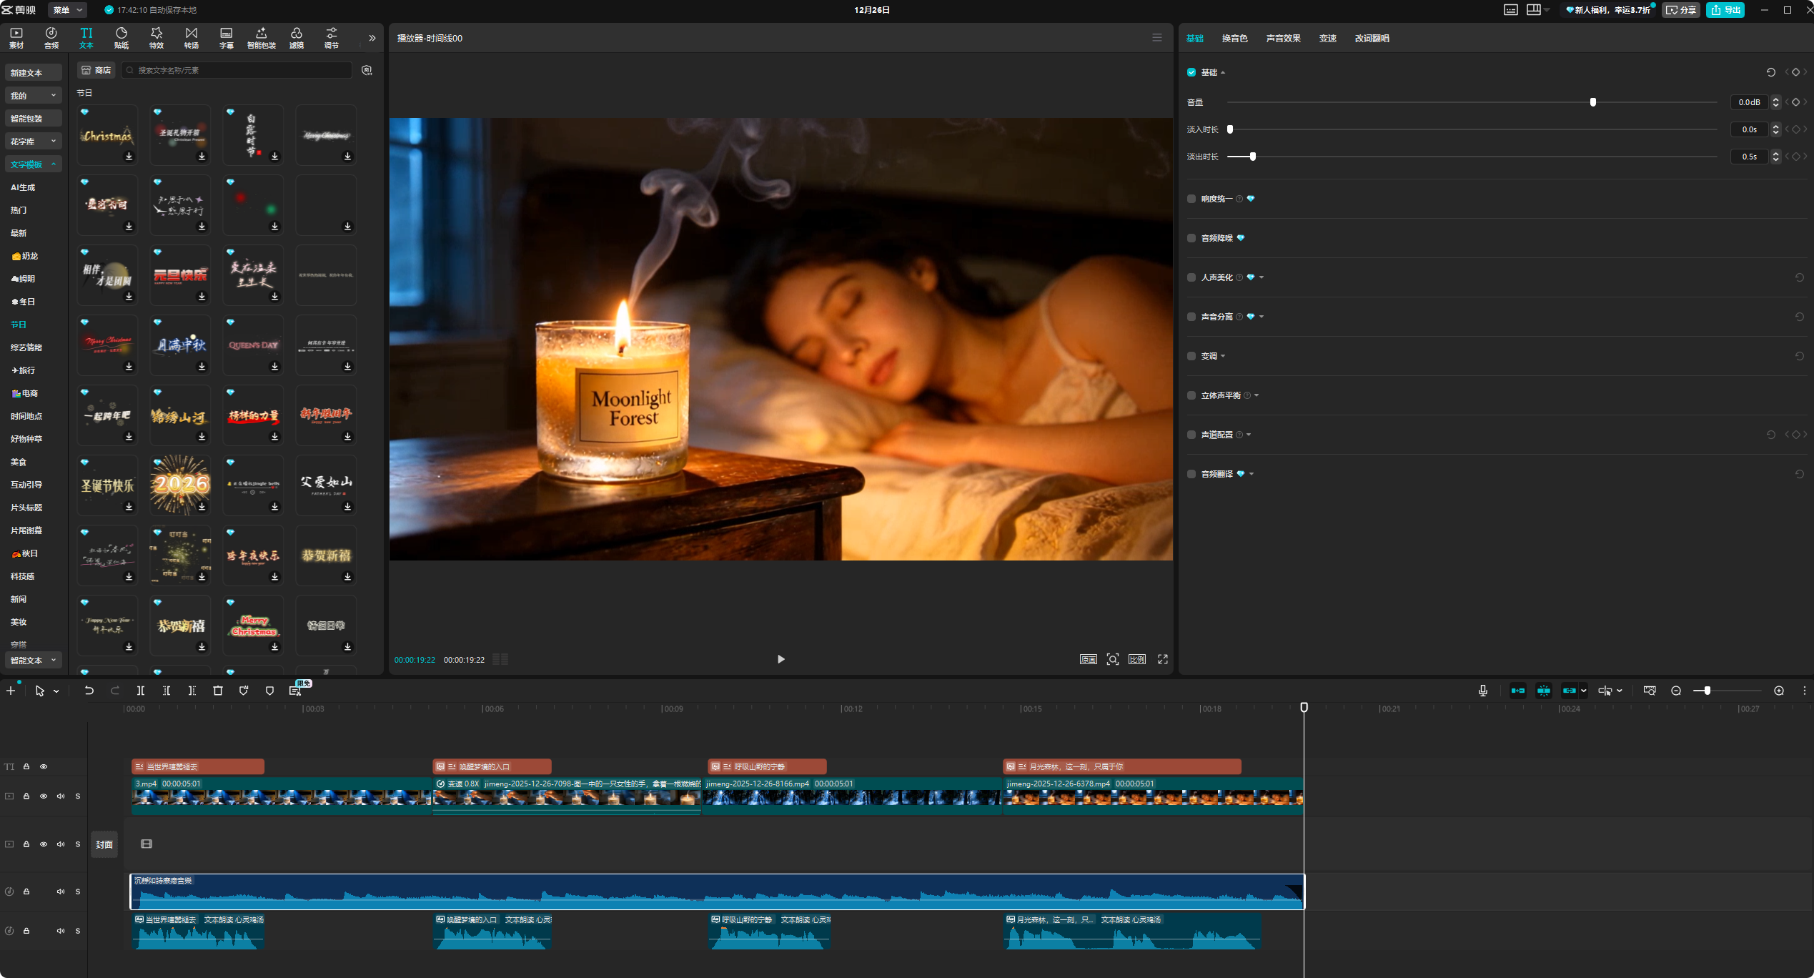The height and width of the screenshot is (978, 1814).
Task: Click the undo arrow in timeline toolbar
Action: pos(89,691)
